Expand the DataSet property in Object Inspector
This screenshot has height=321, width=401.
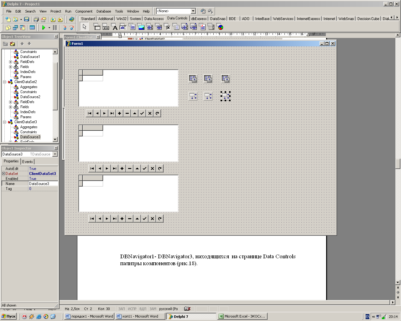(x=3, y=174)
